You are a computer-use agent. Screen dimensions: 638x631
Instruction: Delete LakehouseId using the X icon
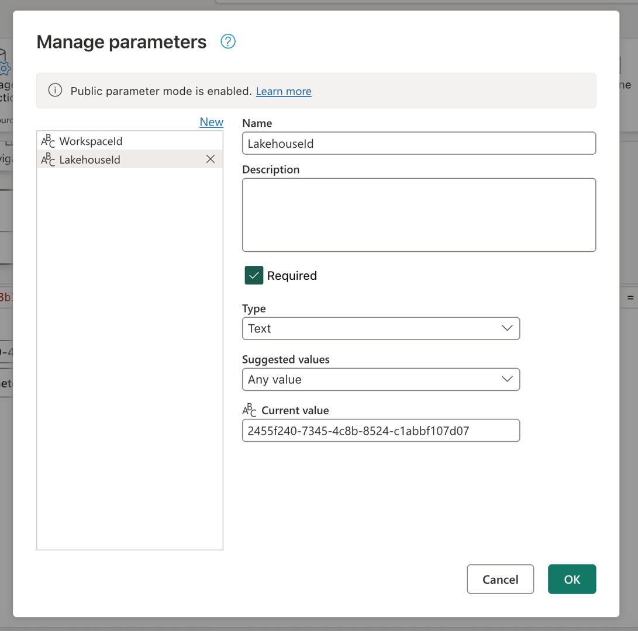[x=211, y=159]
